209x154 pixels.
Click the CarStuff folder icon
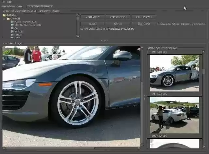[x=8, y=19]
